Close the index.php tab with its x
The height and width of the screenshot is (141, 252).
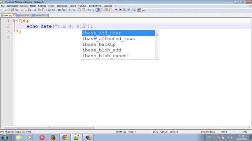[15, 15]
